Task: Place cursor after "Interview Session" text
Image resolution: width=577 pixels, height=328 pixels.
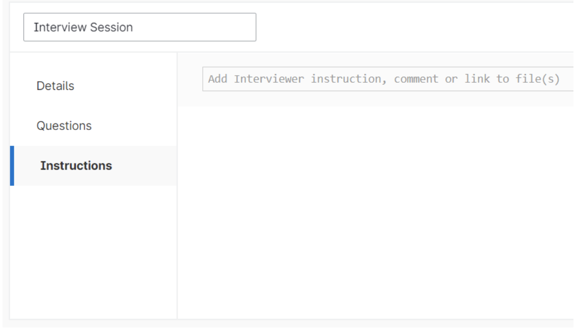Action: click(134, 27)
